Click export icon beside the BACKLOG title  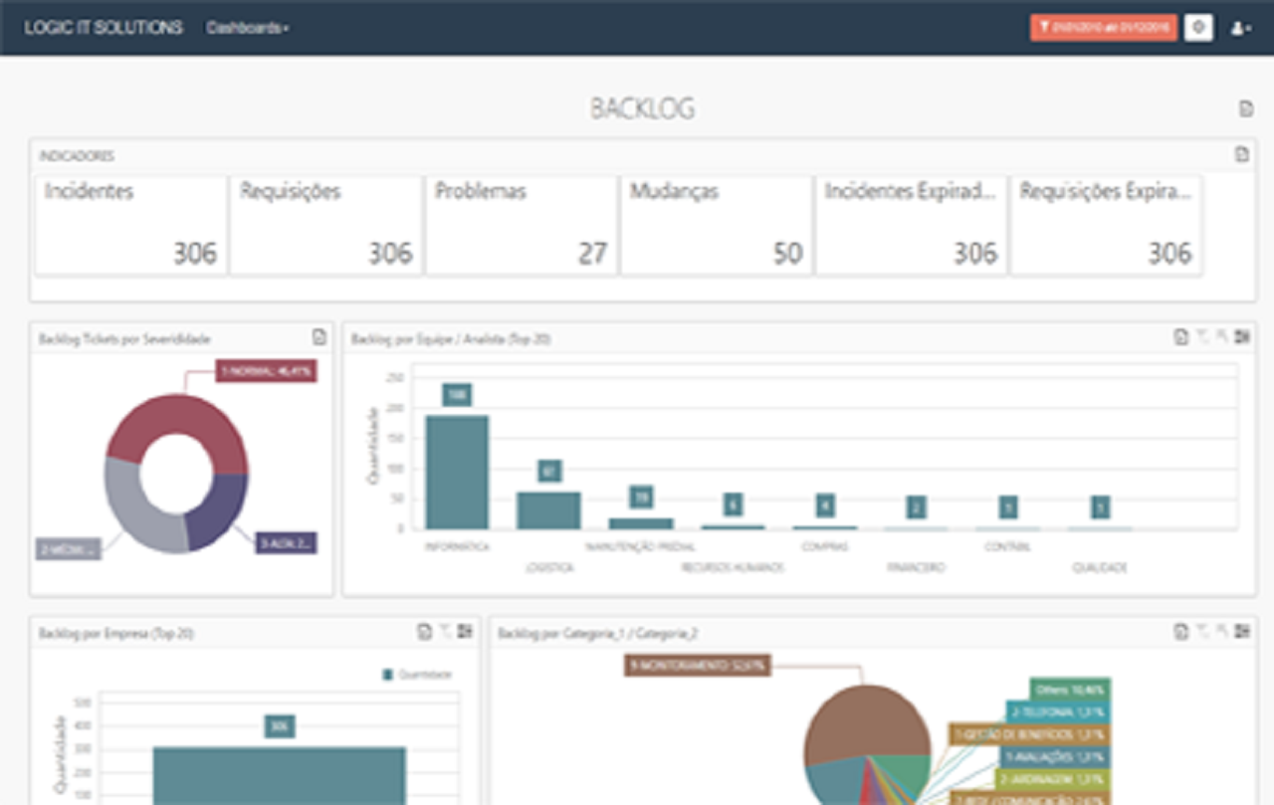pos(1245,109)
